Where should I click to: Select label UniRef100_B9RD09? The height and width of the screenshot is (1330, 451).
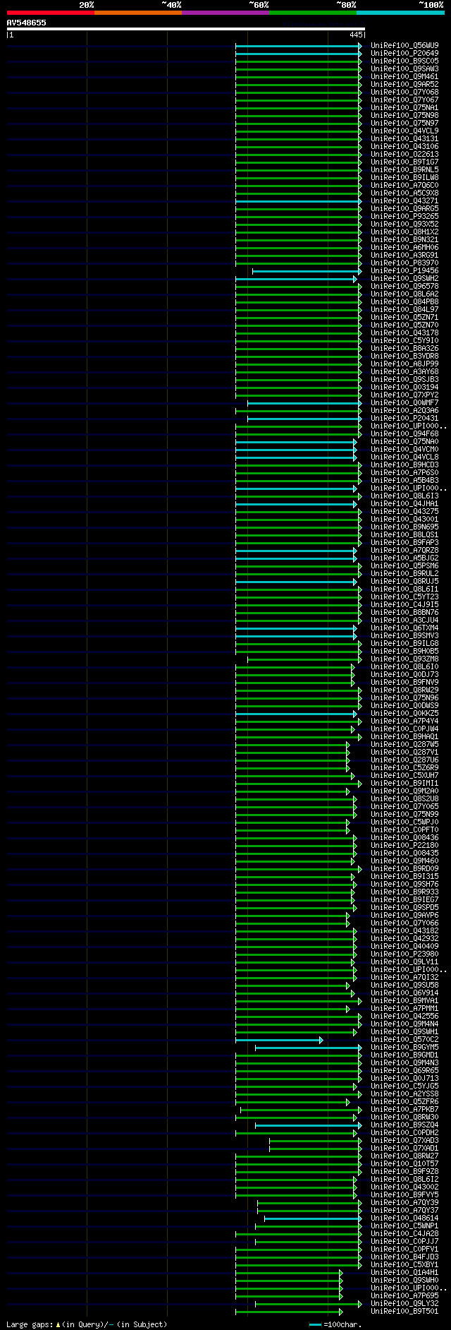[x=404, y=868]
